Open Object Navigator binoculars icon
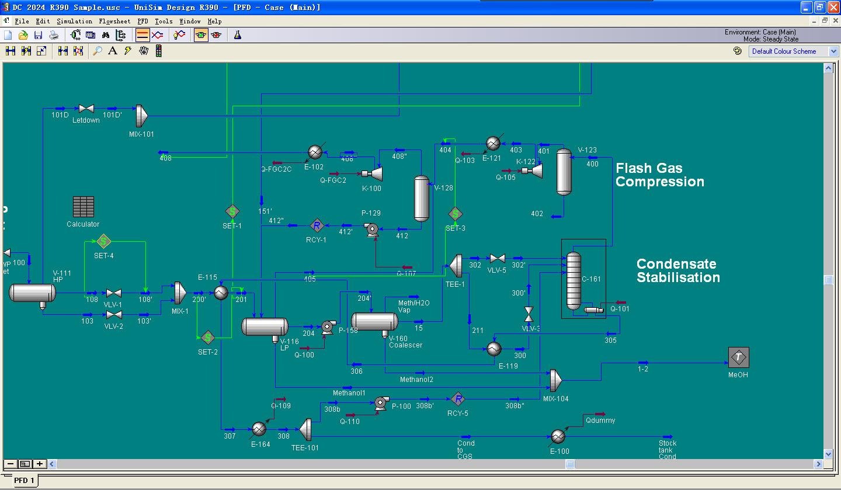 (x=106, y=35)
